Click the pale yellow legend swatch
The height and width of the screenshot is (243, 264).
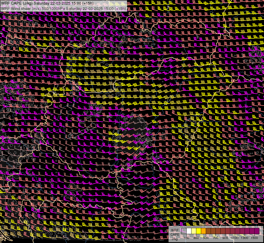click(194, 231)
